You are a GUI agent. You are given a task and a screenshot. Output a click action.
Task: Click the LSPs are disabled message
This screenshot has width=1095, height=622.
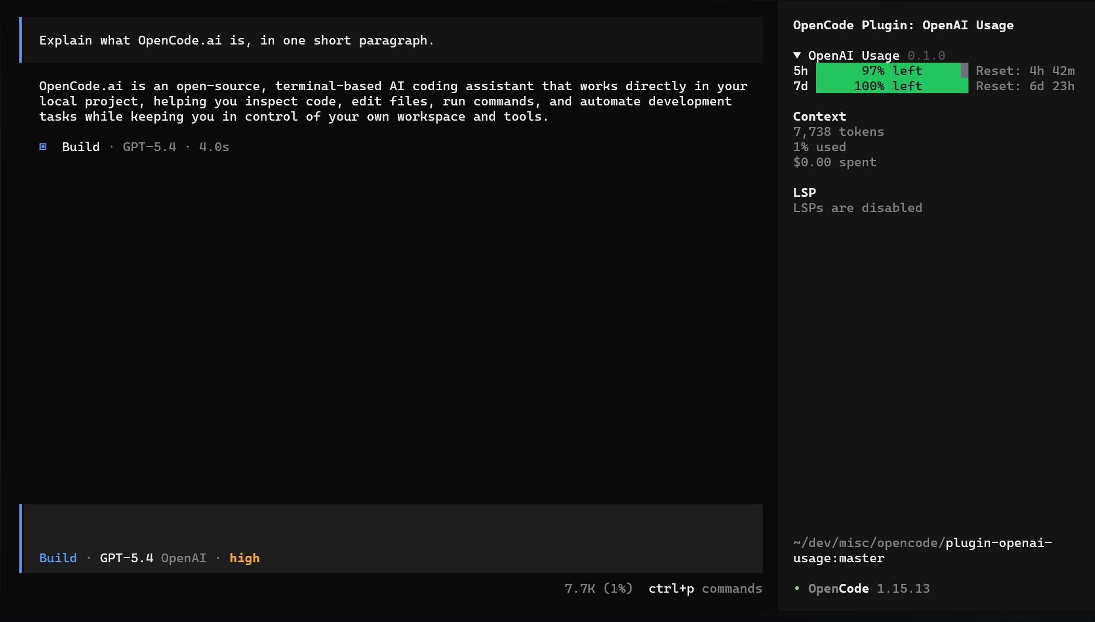coord(857,207)
